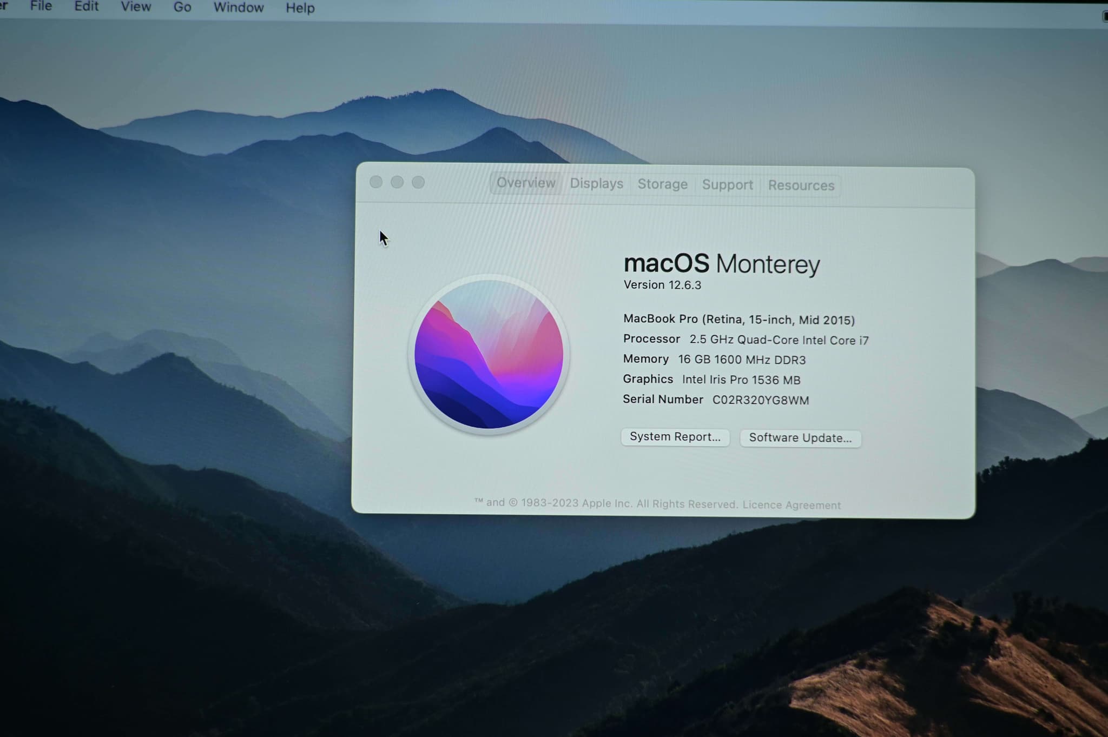This screenshot has height=737, width=1108.
Task: Click the processor value 2.5 GHz Quad-Core
Action: pyautogui.click(x=743, y=340)
